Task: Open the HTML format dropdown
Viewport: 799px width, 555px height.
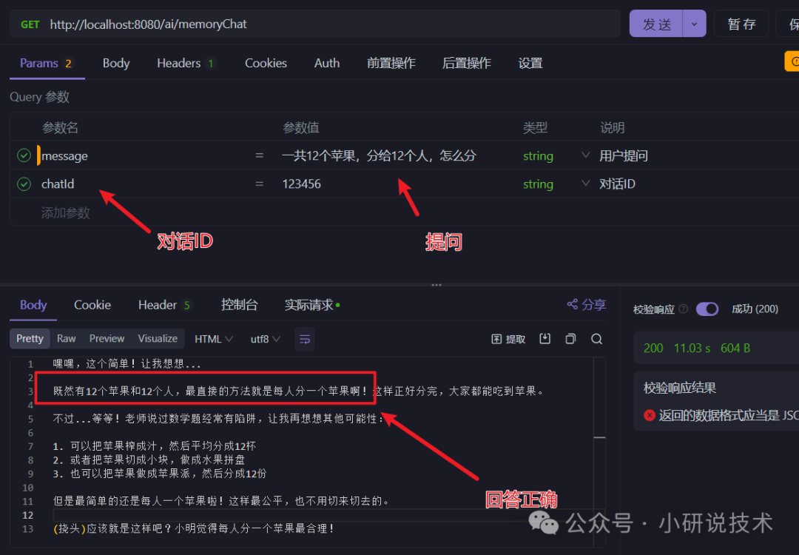Action: click(213, 338)
